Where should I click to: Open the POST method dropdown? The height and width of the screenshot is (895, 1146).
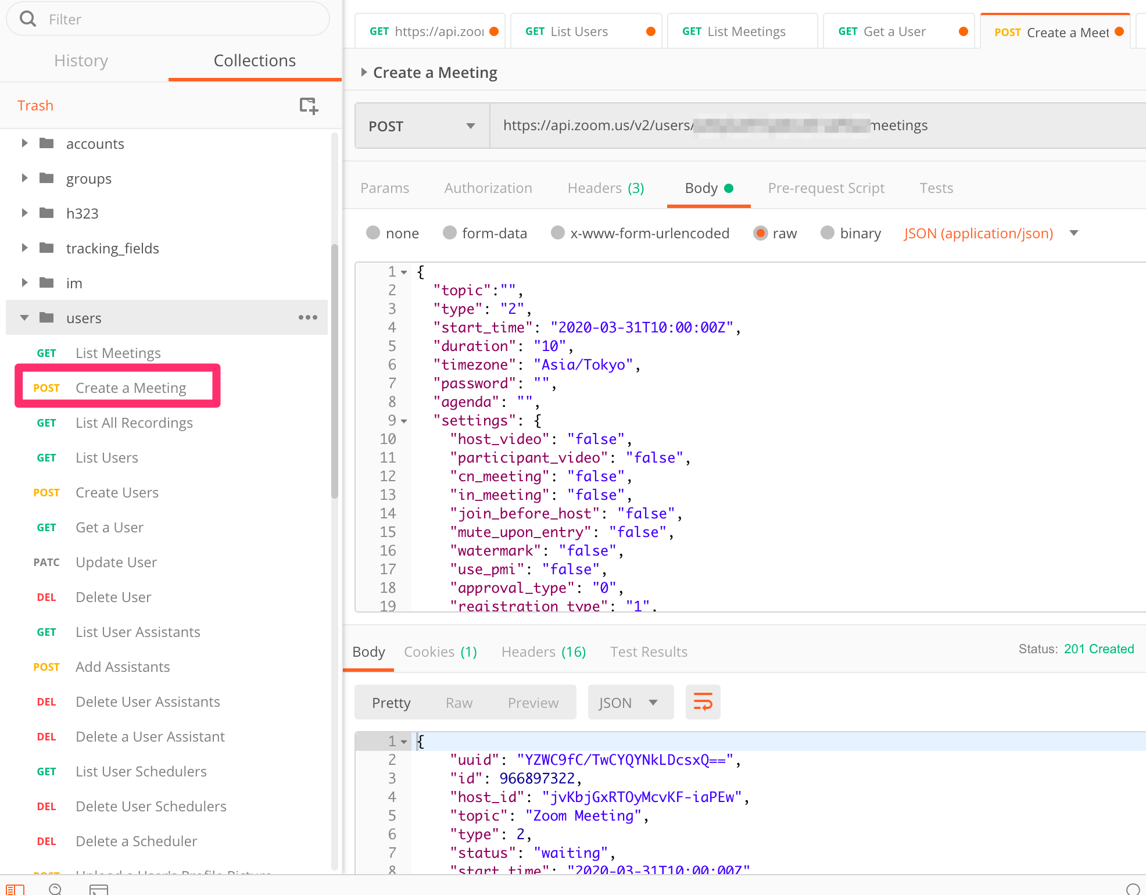(422, 126)
